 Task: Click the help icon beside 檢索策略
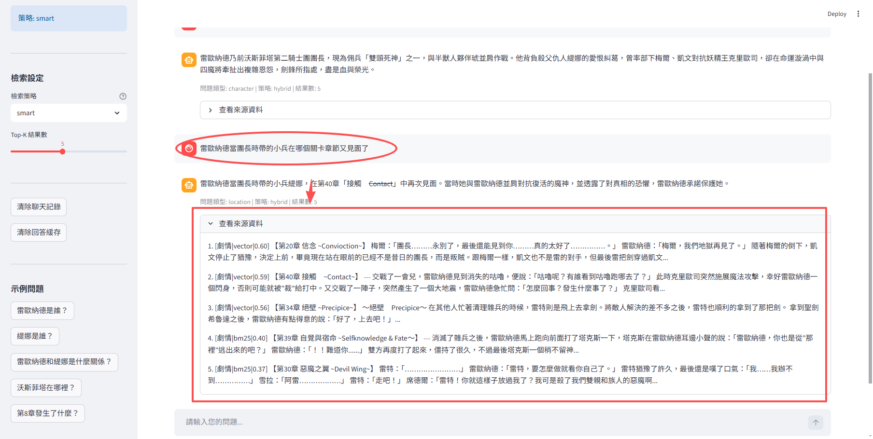click(123, 96)
